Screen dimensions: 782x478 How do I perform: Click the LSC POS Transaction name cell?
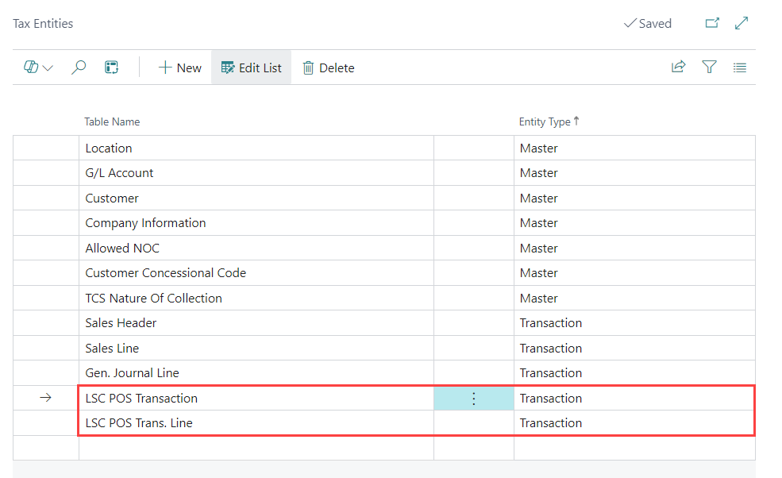(256, 398)
